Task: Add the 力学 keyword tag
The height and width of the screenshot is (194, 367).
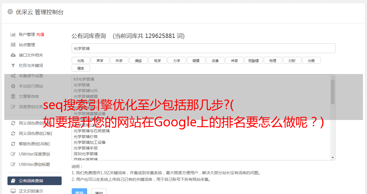Action: point(177,60)
